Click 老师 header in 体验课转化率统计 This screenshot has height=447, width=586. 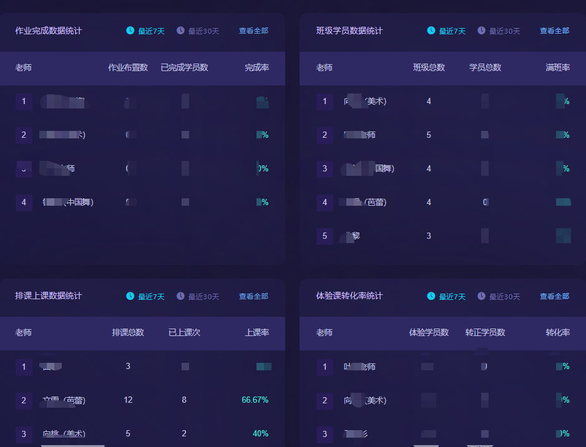tap(324, 332)
